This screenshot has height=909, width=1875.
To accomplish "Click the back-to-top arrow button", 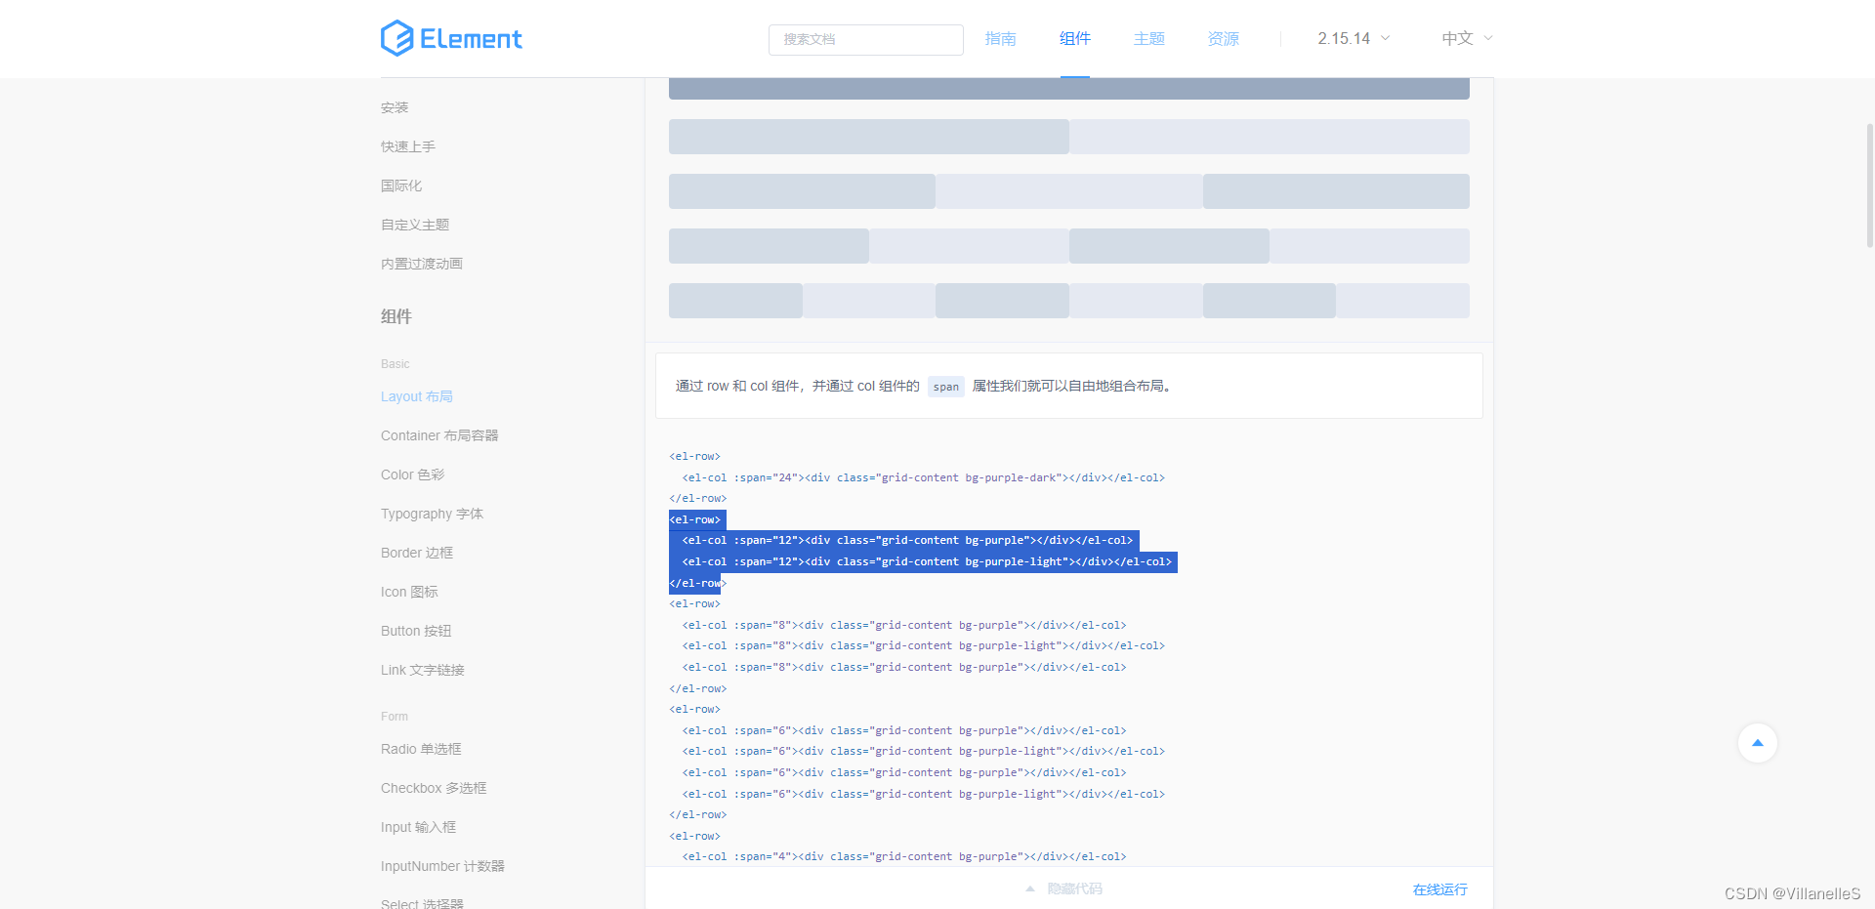I will tap(1758, 743).
